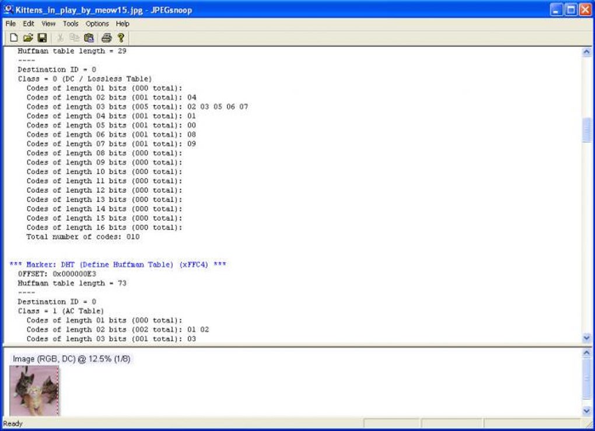The image size is (595, 431).
Task: Click the text pane's vertical scrollbar thumb
Action: click(586, 130)
